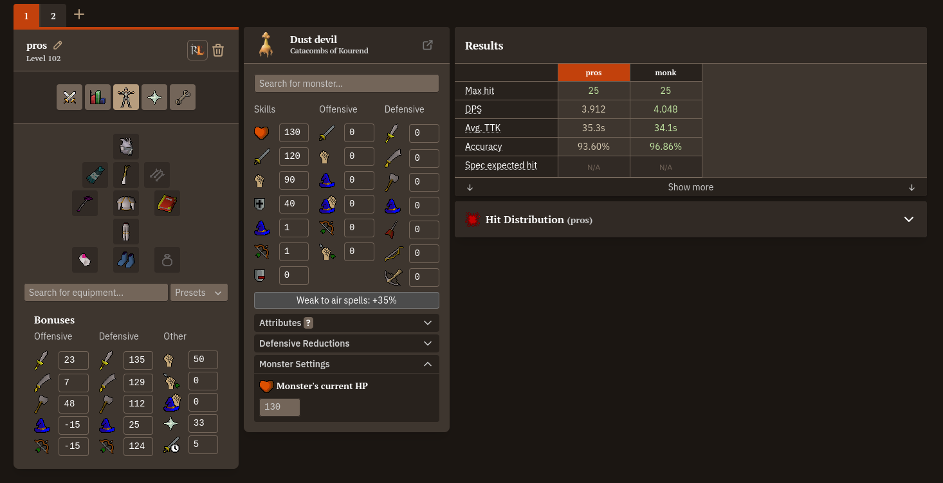The image size is (943, 483).
Task: Open Dust devil wiki via external link icon
Action: [x=428, y=45]
